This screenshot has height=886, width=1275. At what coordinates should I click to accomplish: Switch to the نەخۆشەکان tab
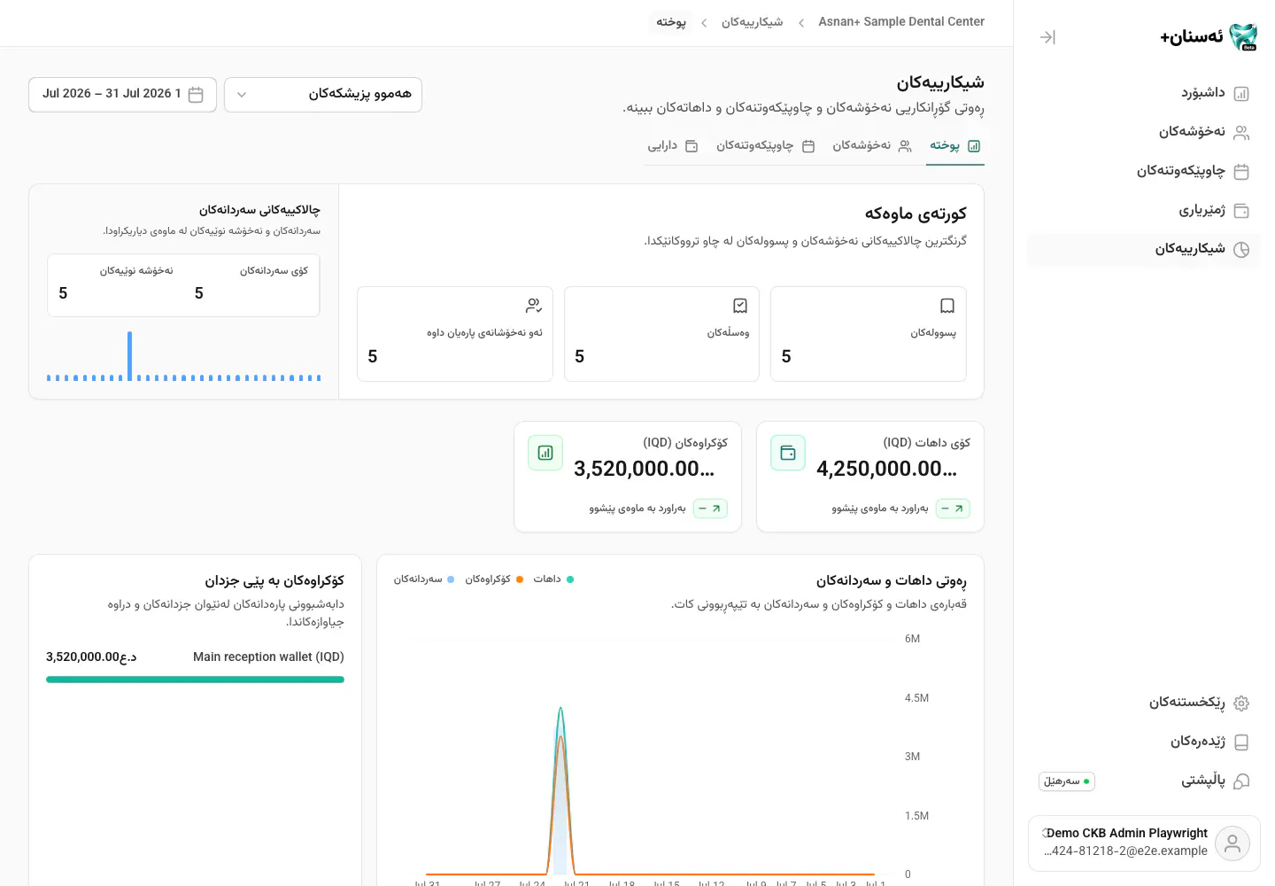872,146
